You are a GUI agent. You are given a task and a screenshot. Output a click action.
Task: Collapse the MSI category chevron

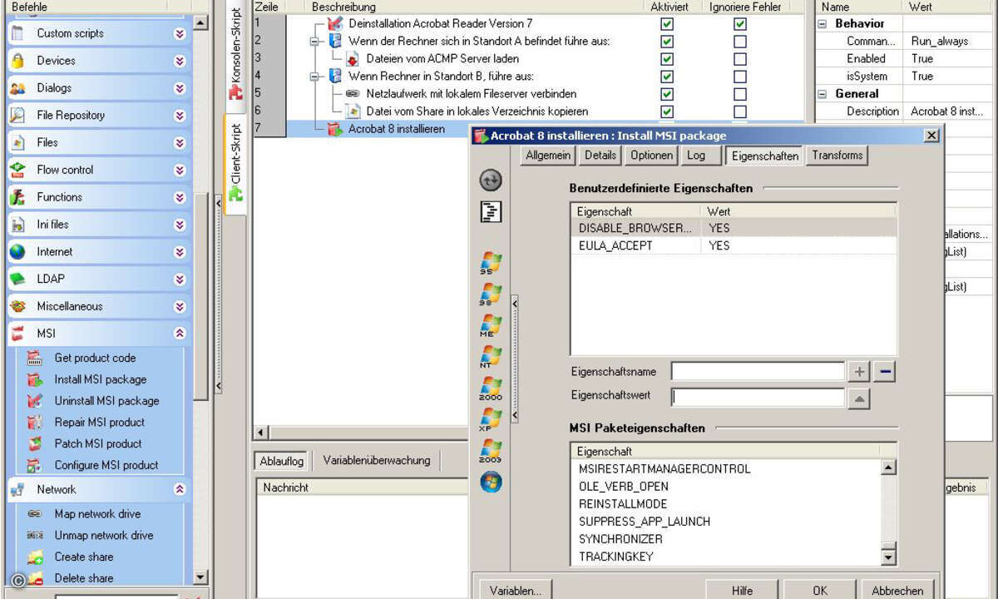click(x=180, y=334)
